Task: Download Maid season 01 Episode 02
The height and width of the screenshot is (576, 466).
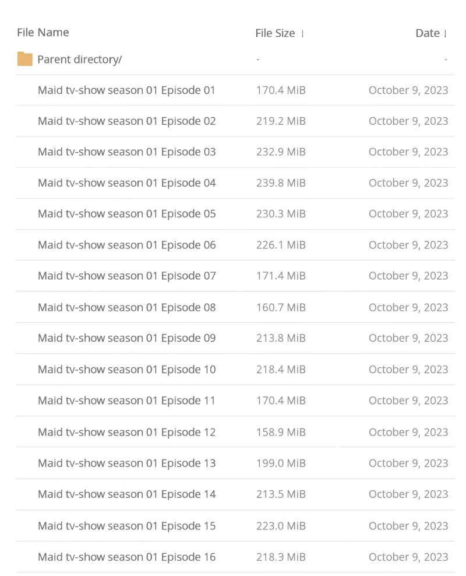Action: 126,121
